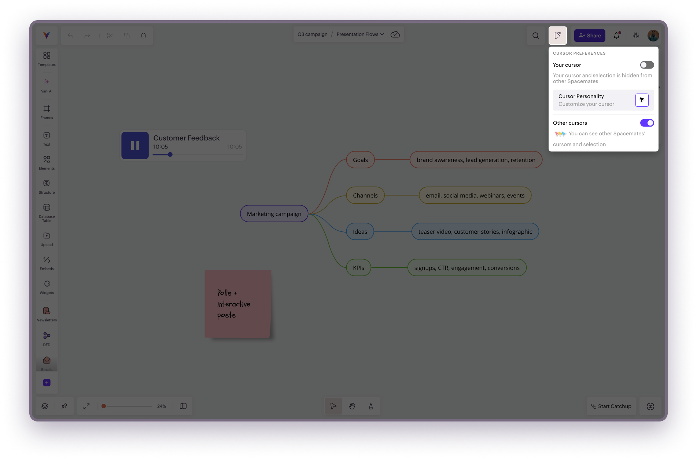697x460 pixels.
Task: Open the Templates panel
Action: 47,59
